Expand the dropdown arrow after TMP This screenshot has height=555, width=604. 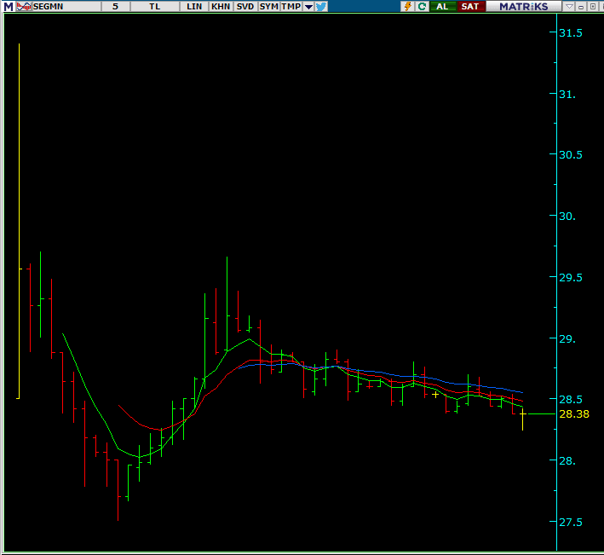click(x=308, y=6)
